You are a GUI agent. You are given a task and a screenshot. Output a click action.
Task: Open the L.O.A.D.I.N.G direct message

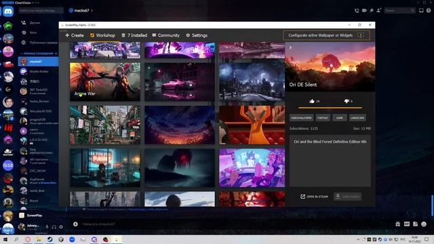[38, 141]
